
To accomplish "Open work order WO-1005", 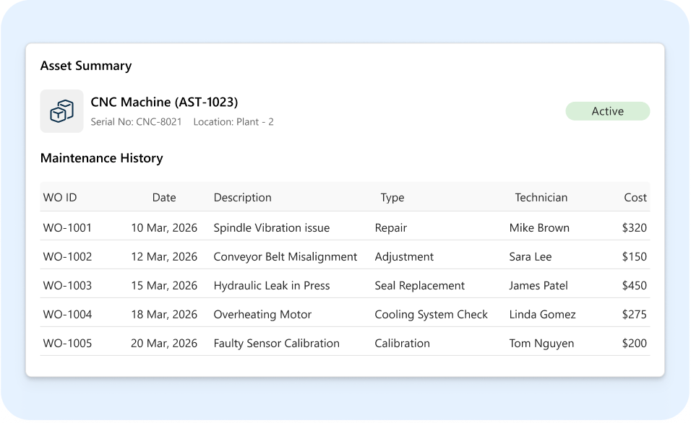I will 67,343.
